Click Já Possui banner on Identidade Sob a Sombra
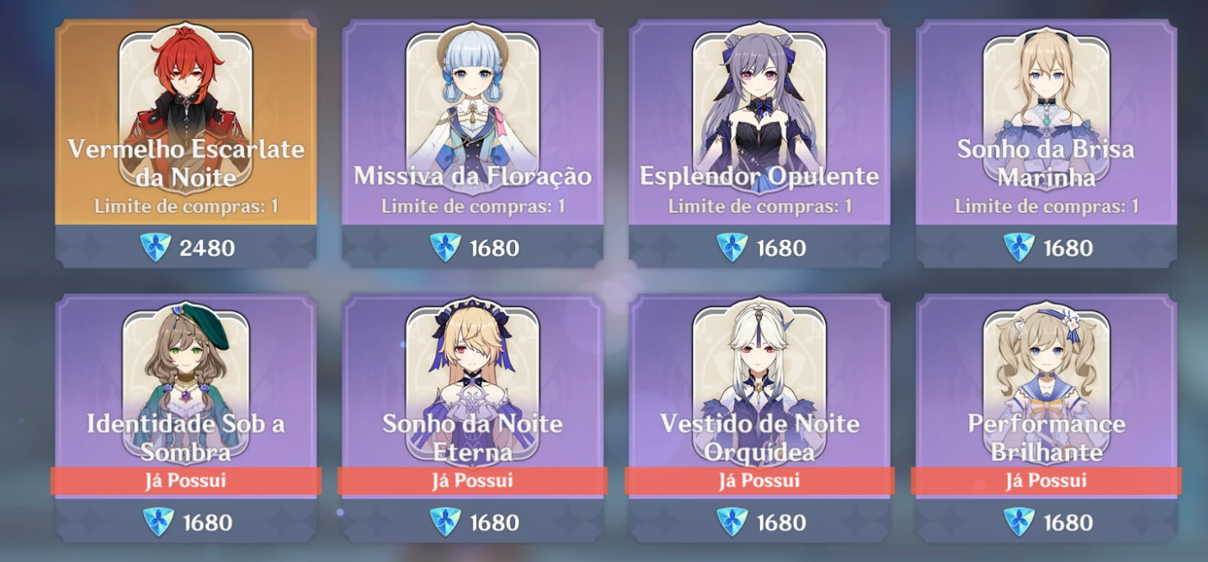Screen dimensions: 1208x562 coord(186,481)
